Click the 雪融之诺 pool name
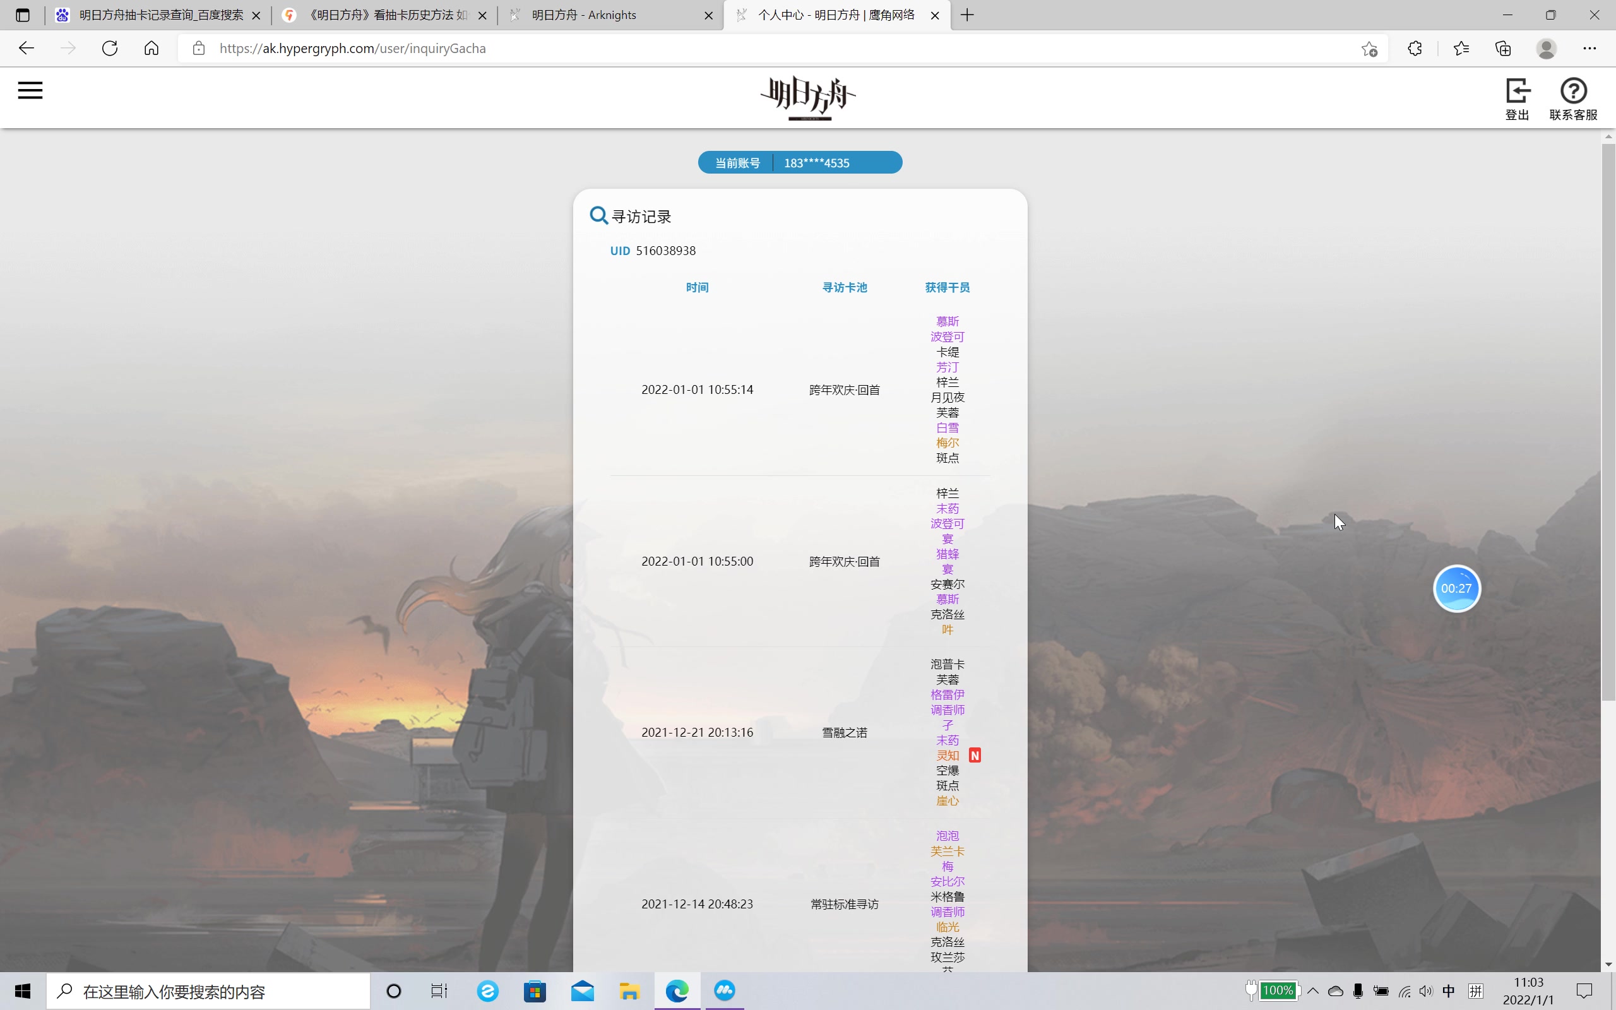This screenshot has width=1616, height=1010. pos(844,733)
